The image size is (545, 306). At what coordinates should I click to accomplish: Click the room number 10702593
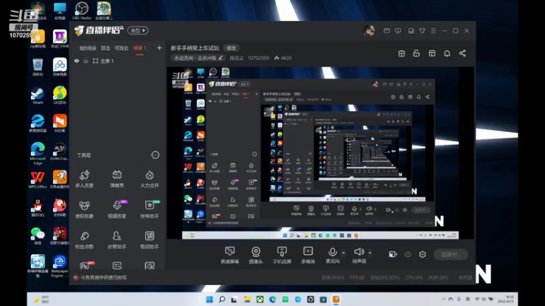[258, 58]
